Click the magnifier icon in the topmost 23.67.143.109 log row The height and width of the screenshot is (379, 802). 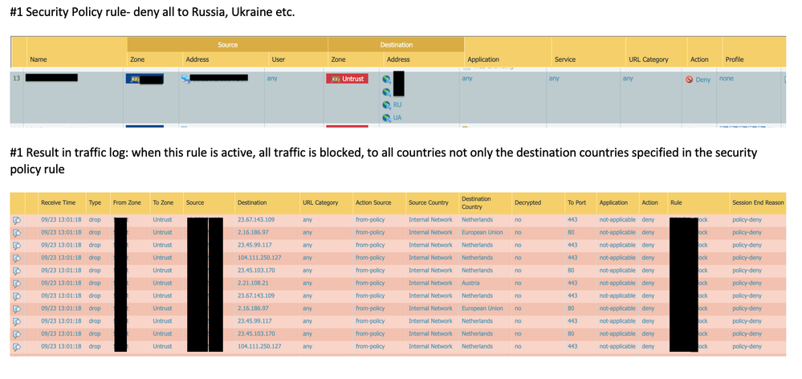17,220
